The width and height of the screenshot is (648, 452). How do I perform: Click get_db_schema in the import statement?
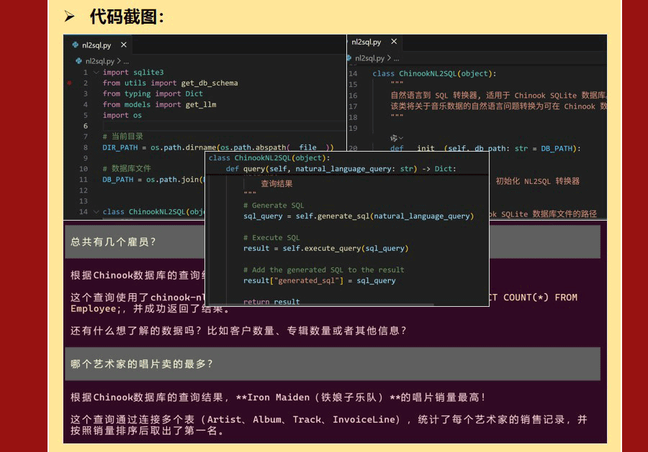coord(209,83)
